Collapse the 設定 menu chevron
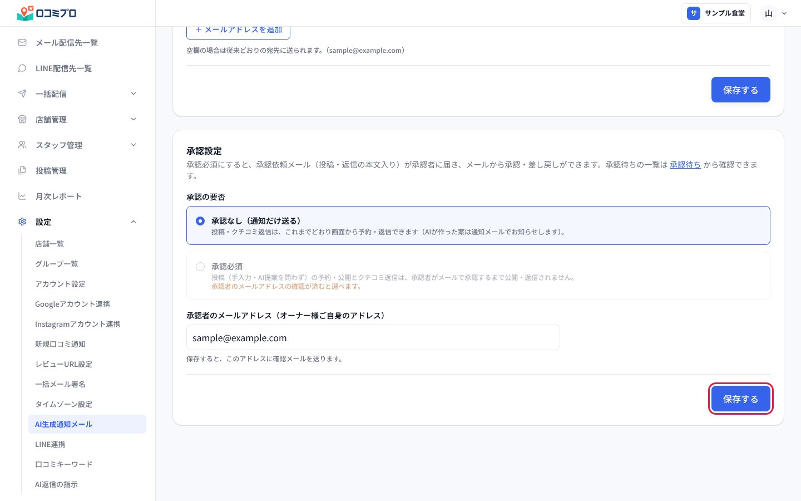The width and height of the screenshot is (801, 501). coord(133,222)
